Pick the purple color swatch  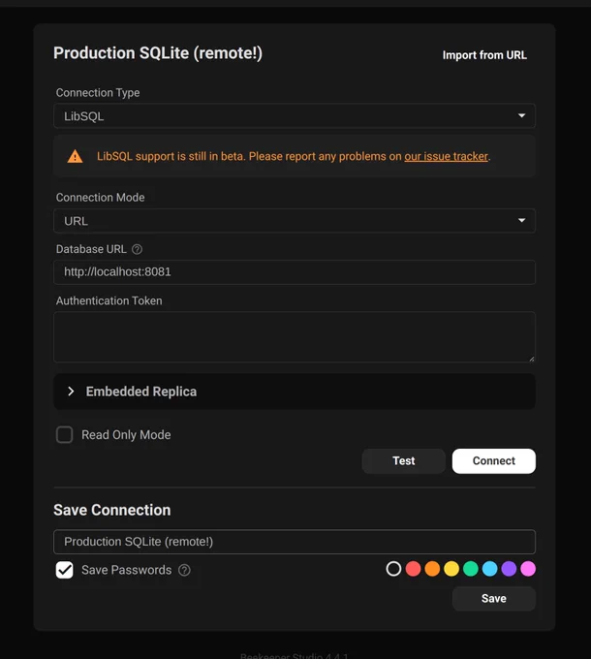[x=509, y=569]
